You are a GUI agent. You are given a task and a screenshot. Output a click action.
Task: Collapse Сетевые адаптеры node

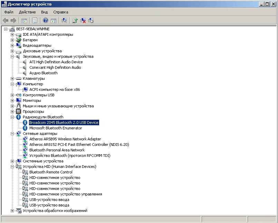12,134
